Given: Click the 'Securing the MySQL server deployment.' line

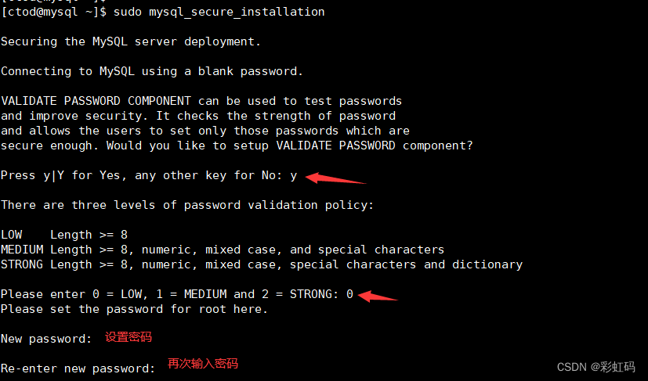Looking at the screenshot, I should pyautogui.click(x=131, y=41).
